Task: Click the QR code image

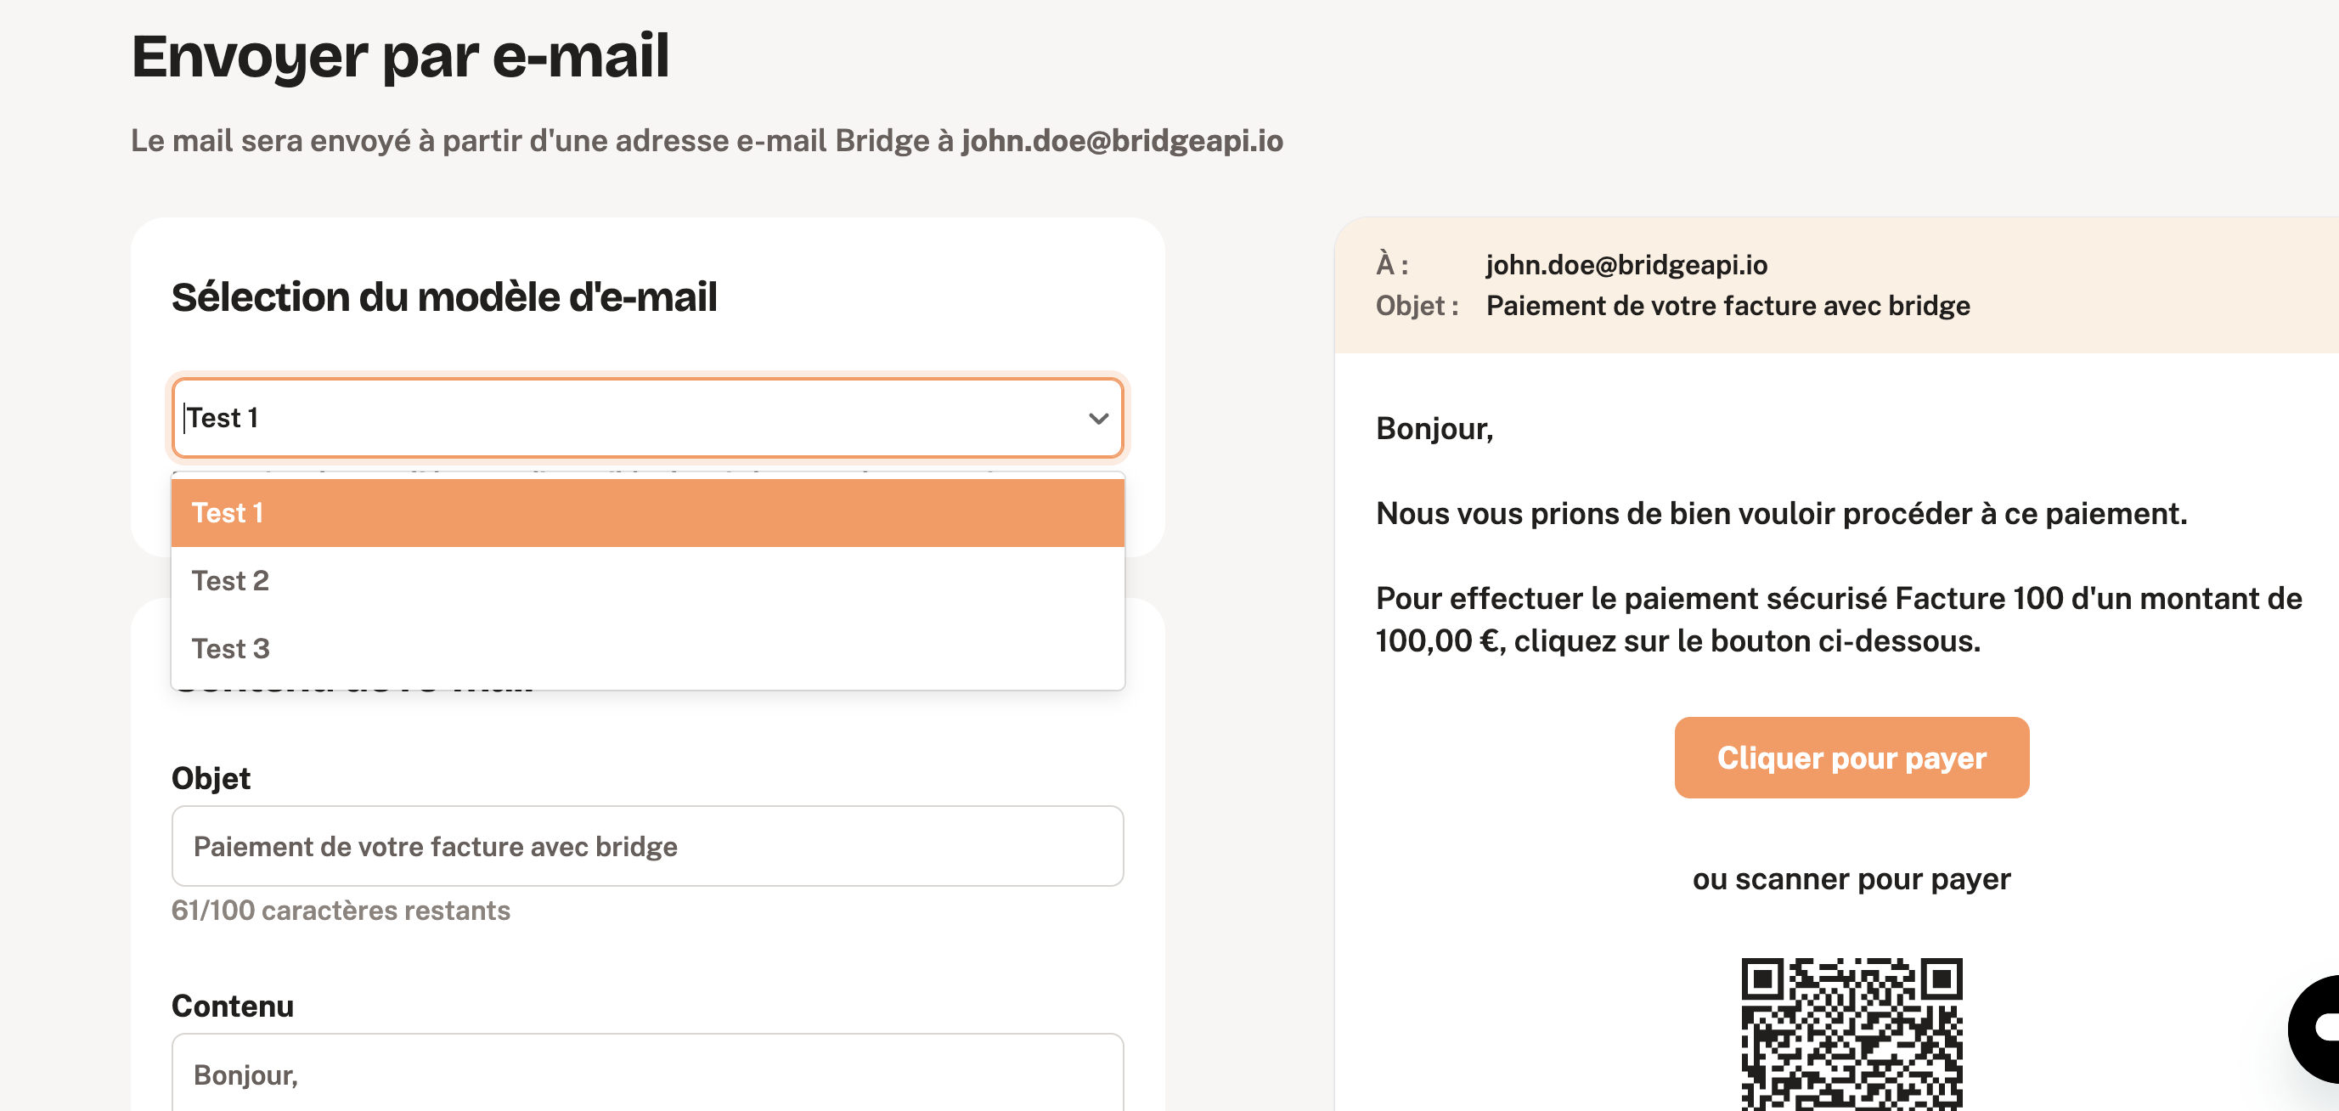Action: pos(1851,1034)
